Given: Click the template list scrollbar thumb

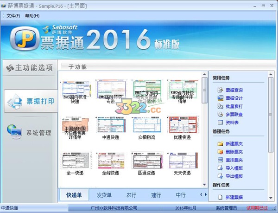Looking at the screenshot, I should (204, 90).
